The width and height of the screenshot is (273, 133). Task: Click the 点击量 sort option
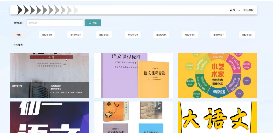coord(18,45)
